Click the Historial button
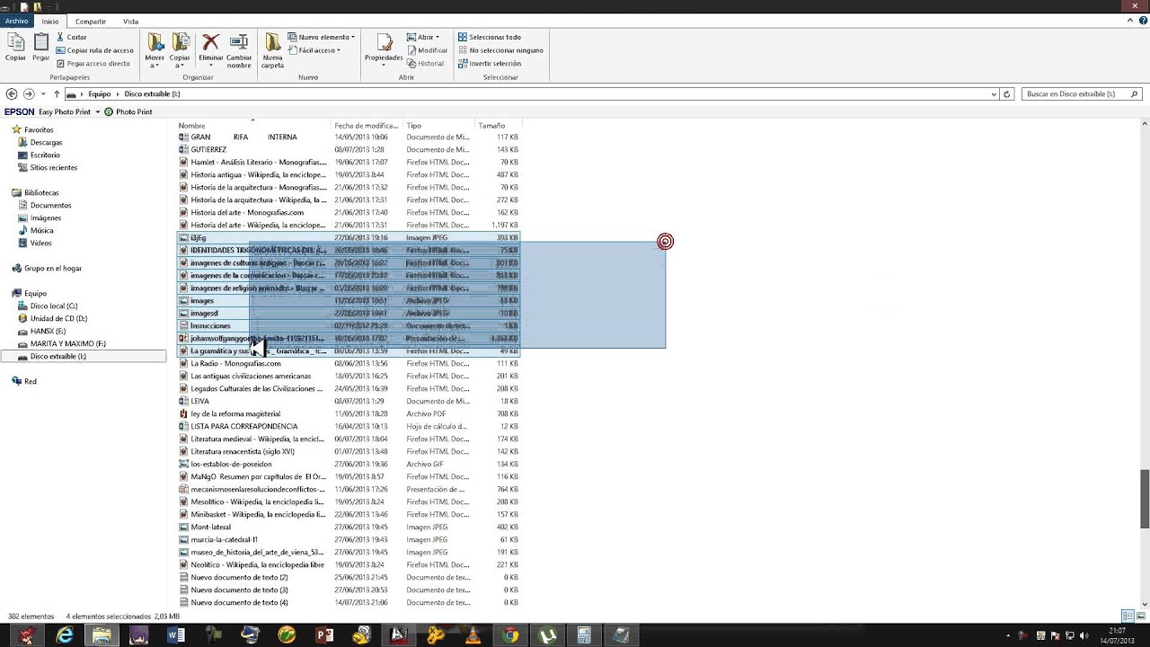 point(425,63)
